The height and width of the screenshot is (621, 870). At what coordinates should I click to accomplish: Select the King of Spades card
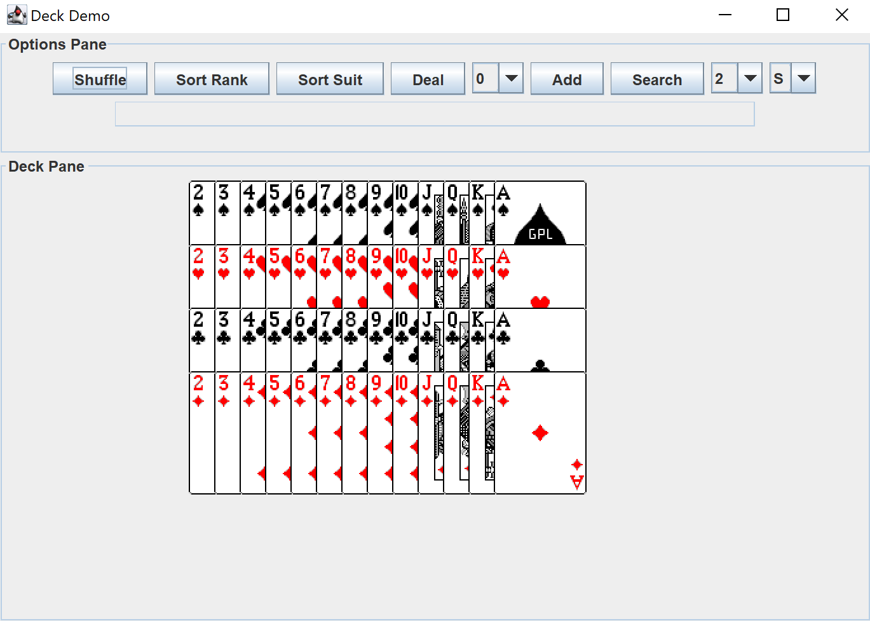click(482, 213)
